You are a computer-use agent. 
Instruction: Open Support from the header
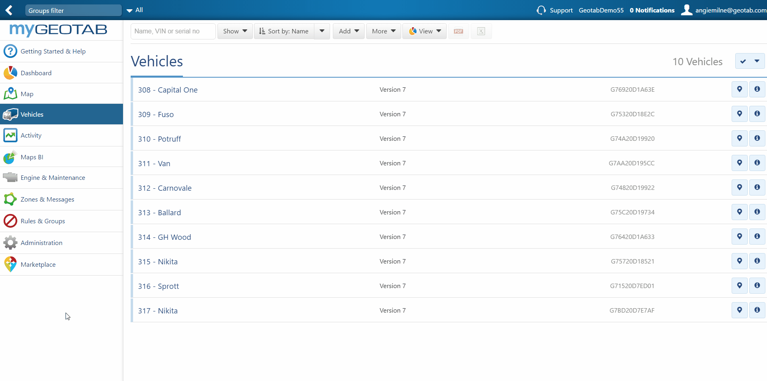point(561,10)
